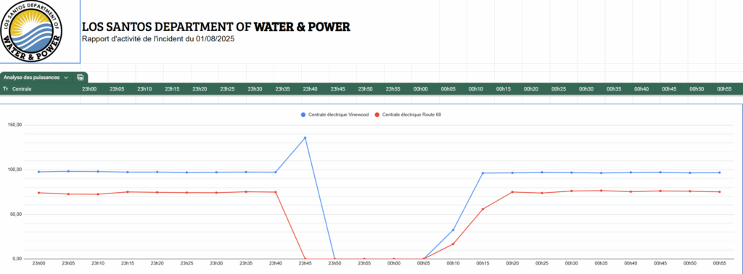Click the 00h15 chart x-axis label
Viewport: 743px width, 274px height.
coord(483,262)
